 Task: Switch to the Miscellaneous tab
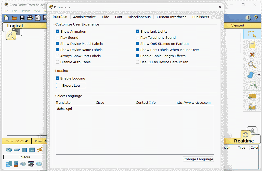coord(139,17)
